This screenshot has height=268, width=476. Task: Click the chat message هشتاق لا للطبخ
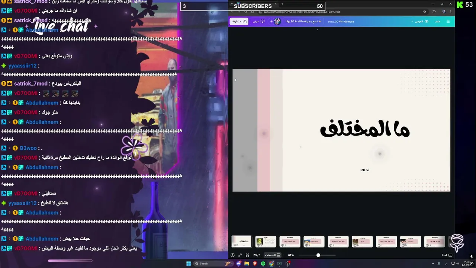[55, 203]
